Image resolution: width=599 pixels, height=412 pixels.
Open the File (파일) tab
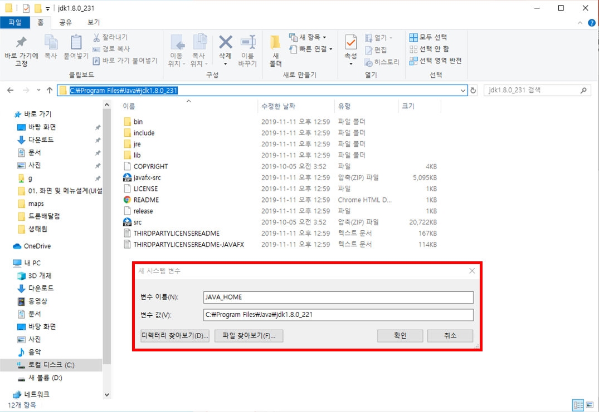pos(15,22)
